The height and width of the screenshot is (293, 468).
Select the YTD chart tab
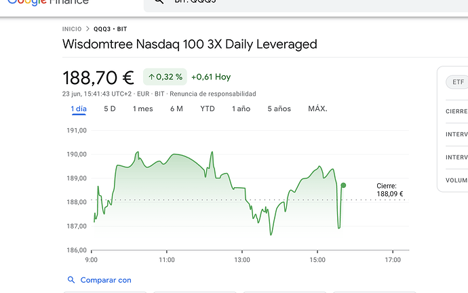tap(208, 109)
